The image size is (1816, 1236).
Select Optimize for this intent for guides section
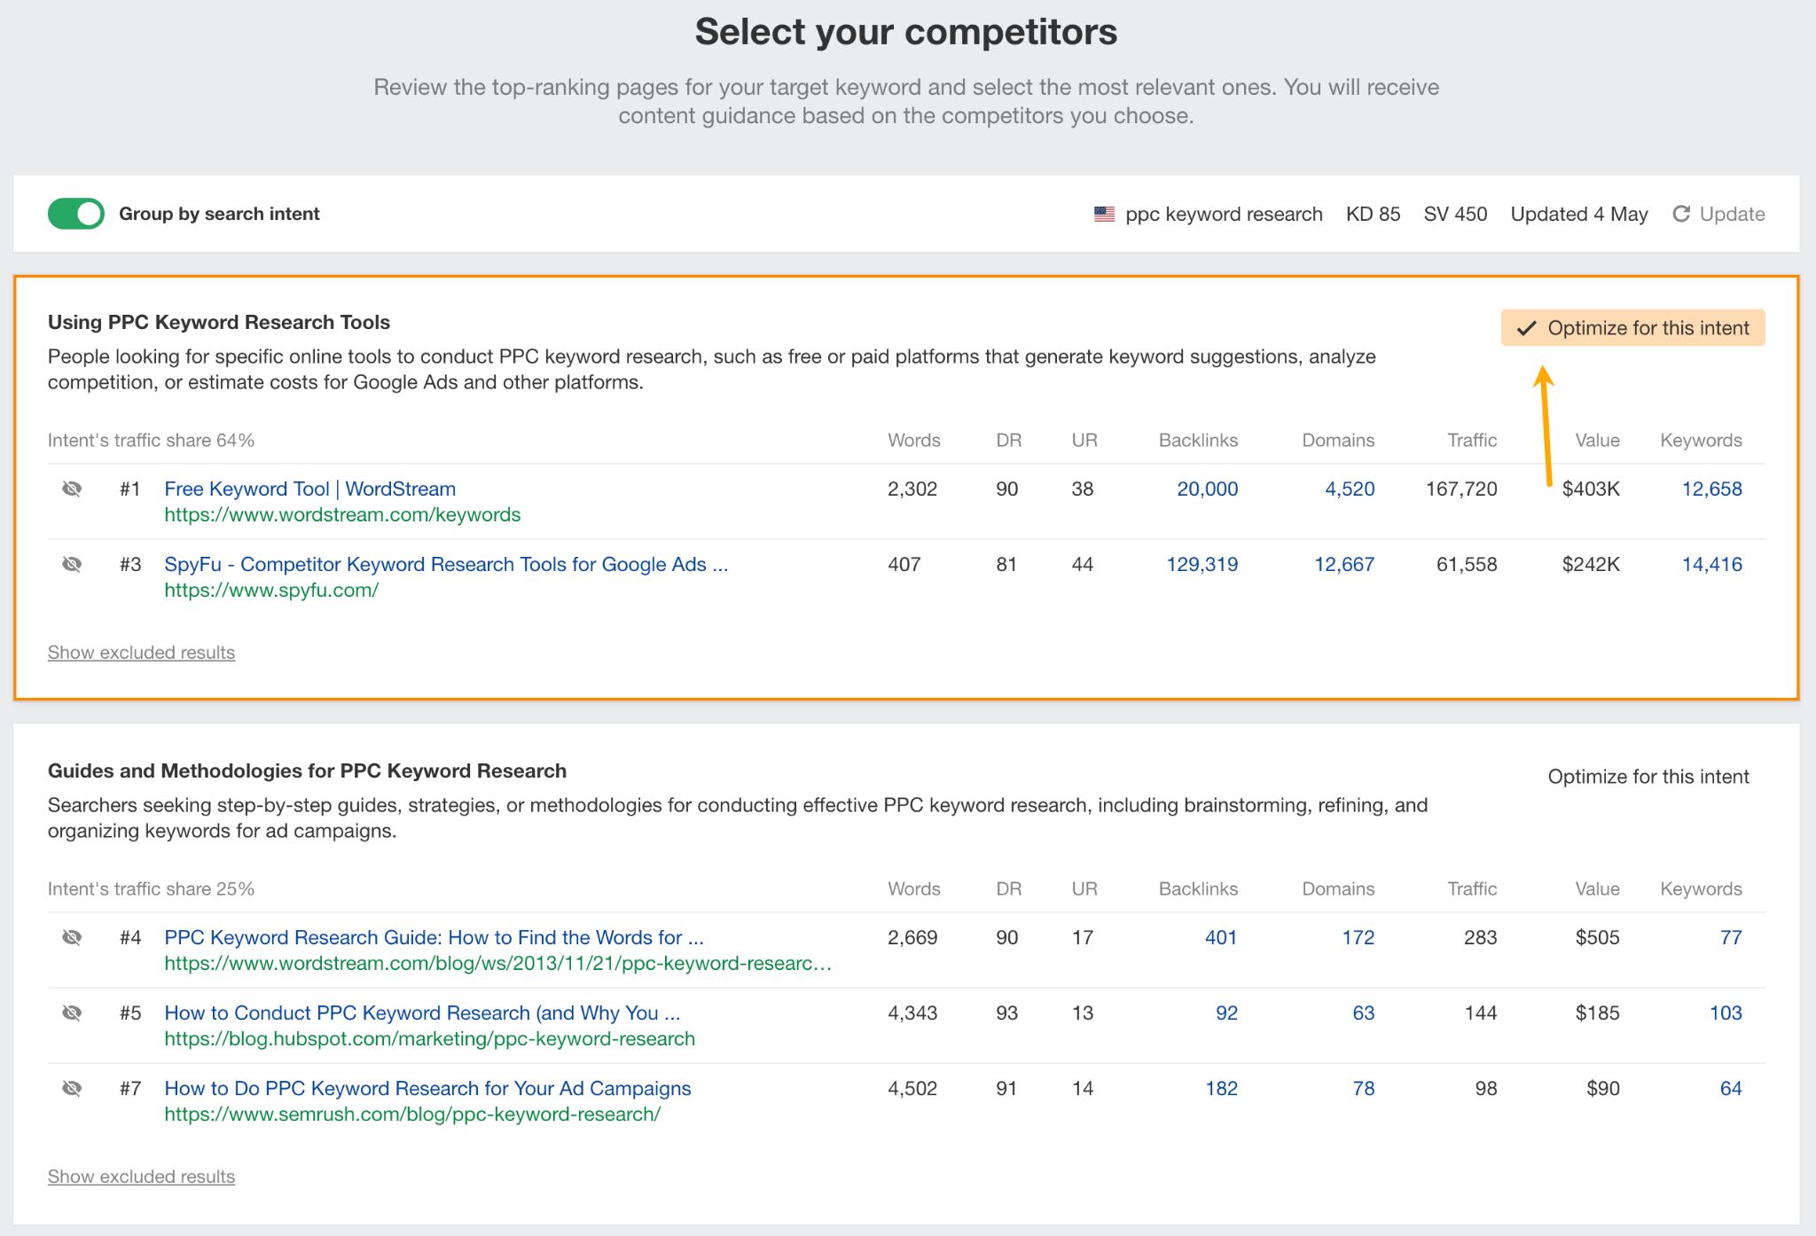(1648, 776)
